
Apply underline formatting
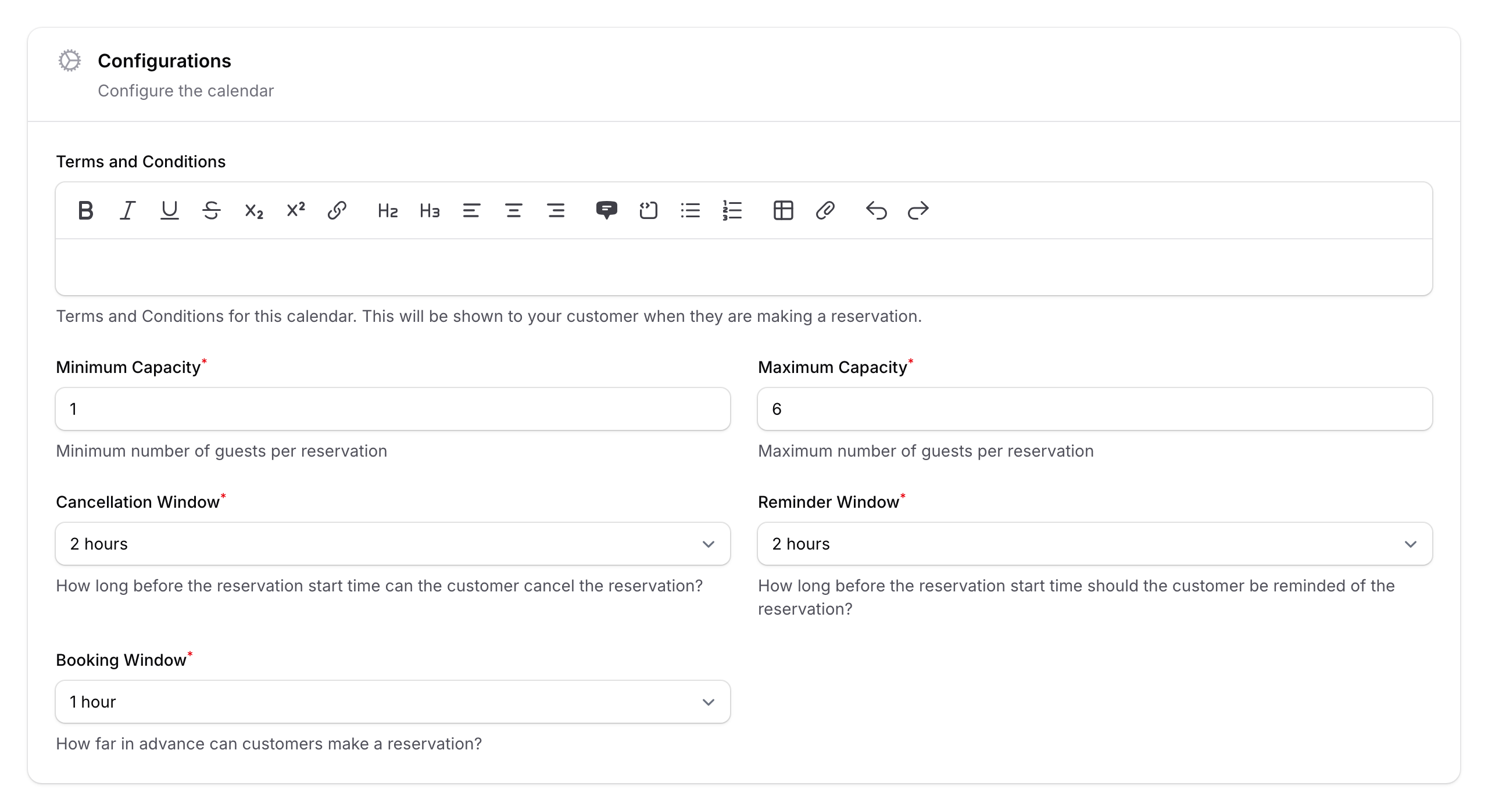(169, 210)
